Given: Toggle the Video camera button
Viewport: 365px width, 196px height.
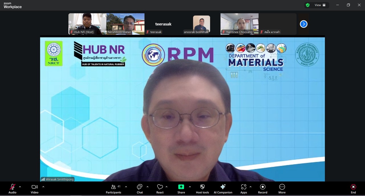Looking at the screenshot, I should click(35, 189).
